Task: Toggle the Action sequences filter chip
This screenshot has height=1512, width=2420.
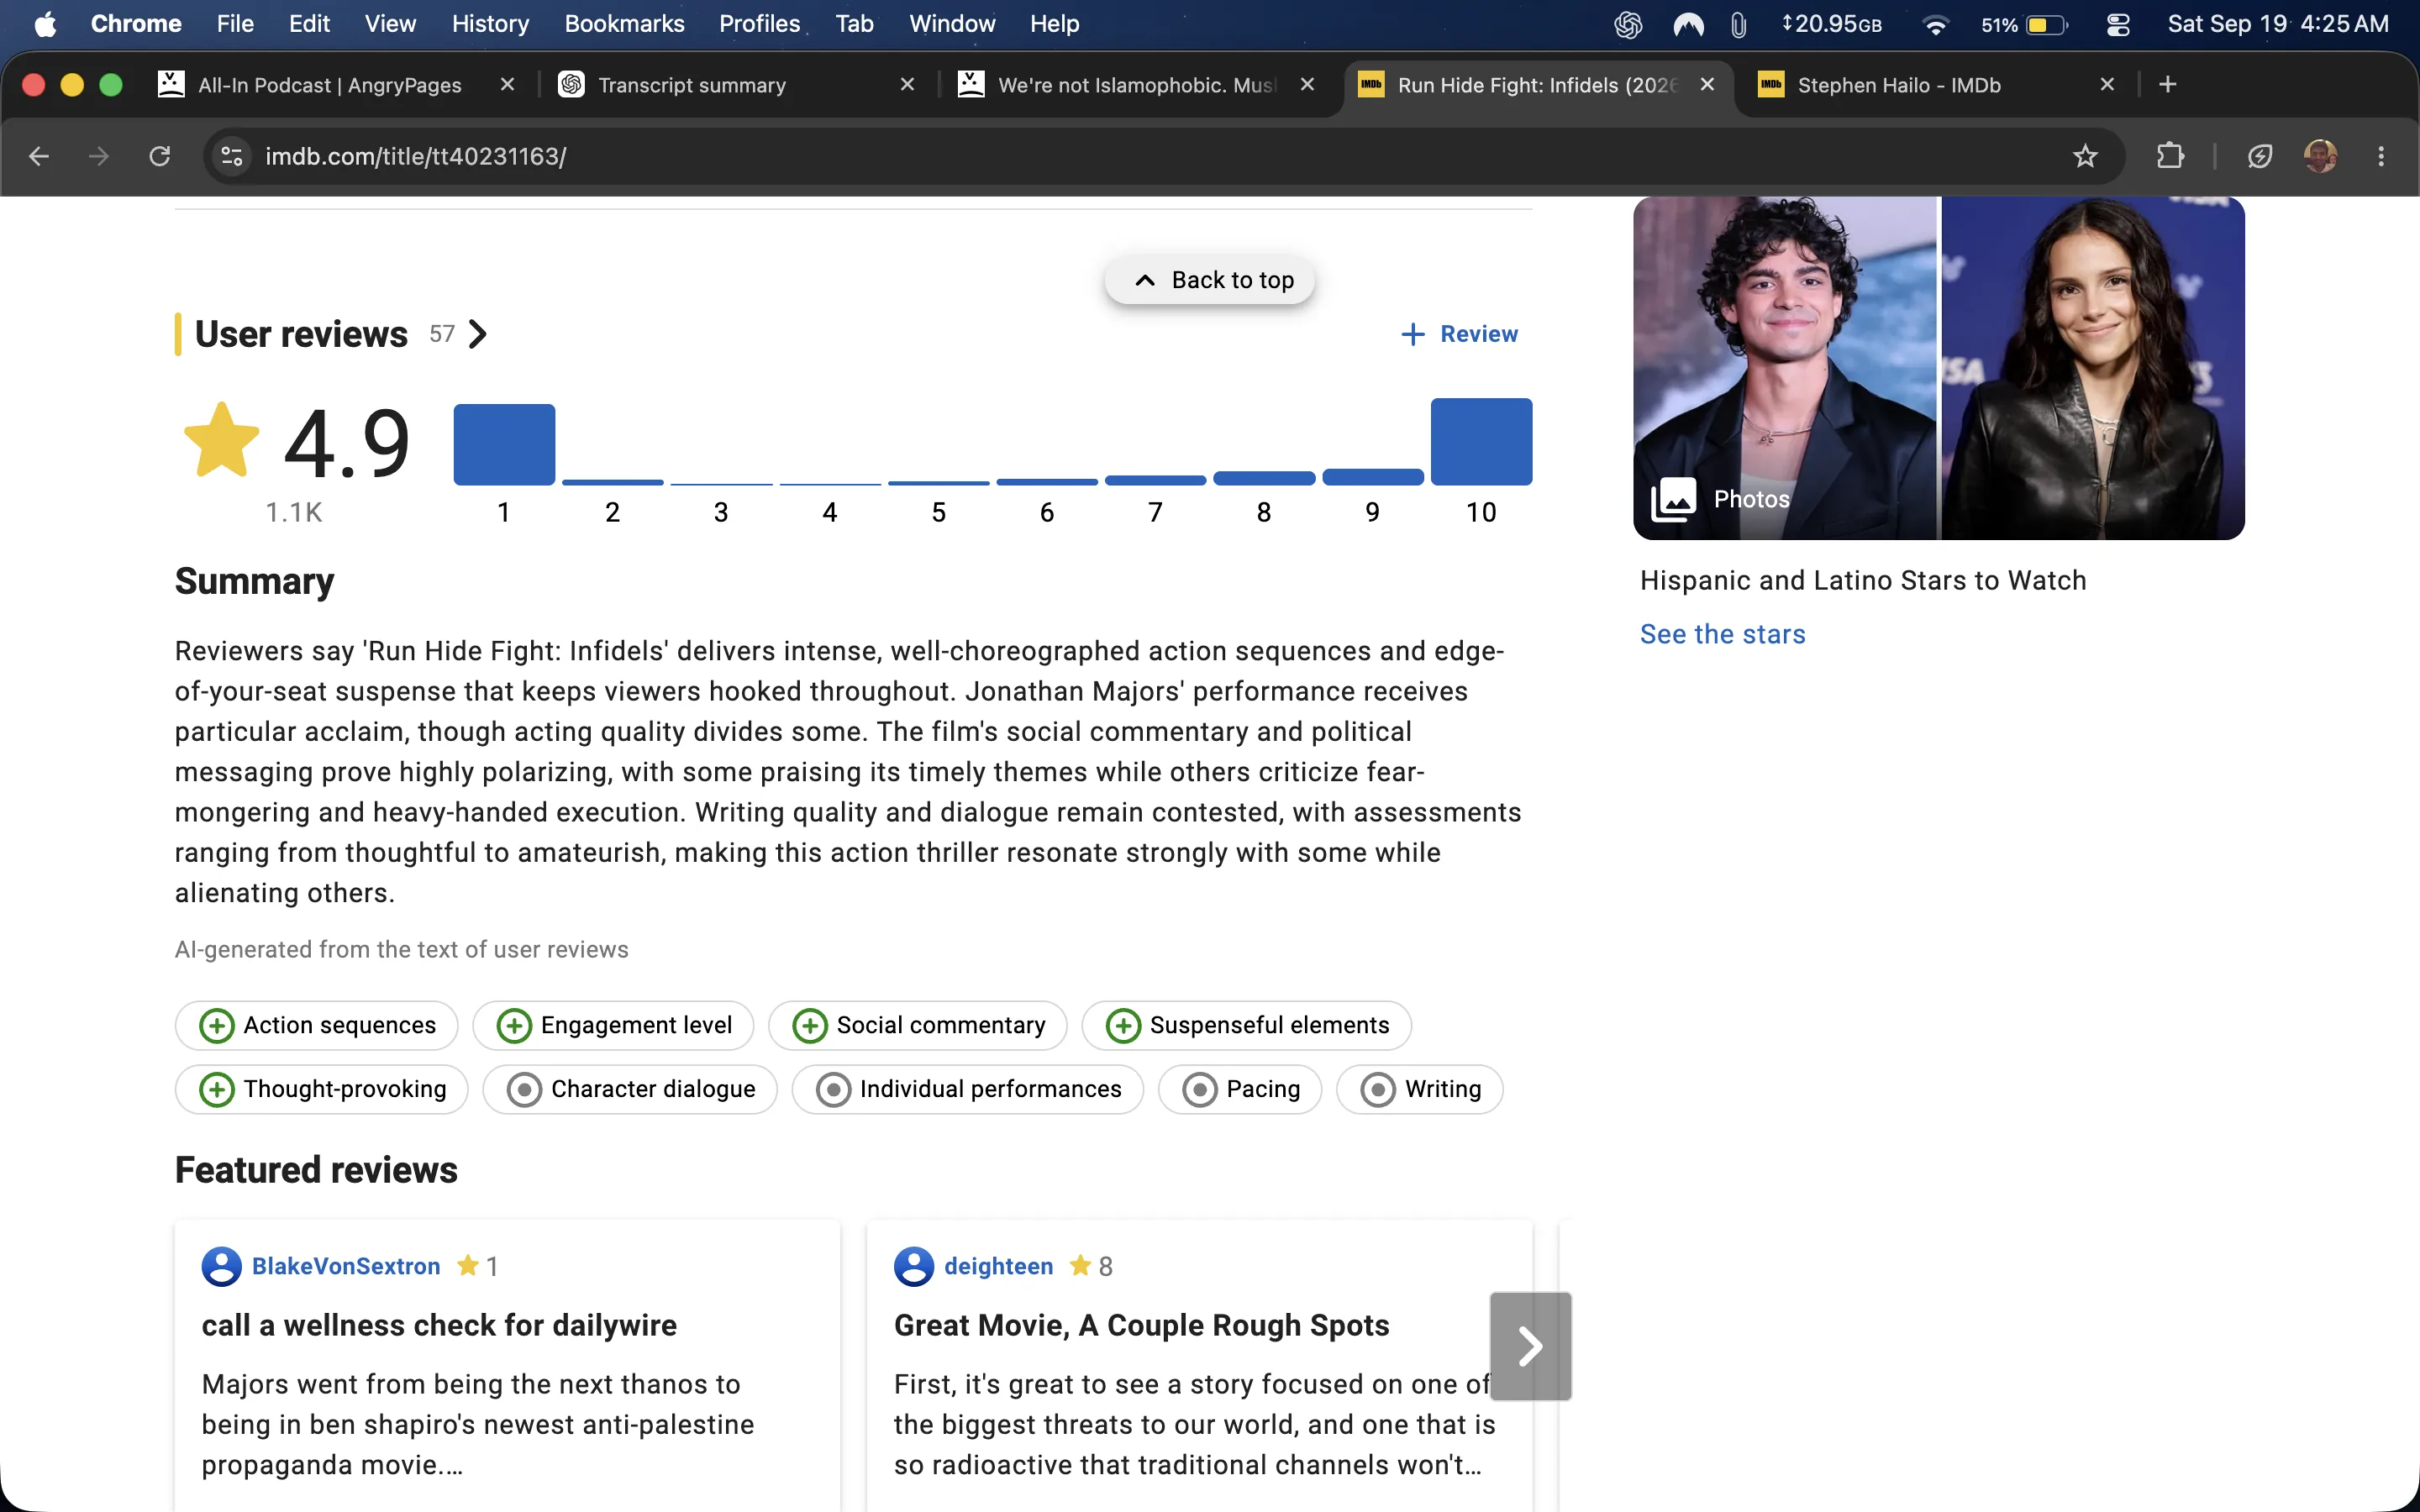Action: point(317,1025)
